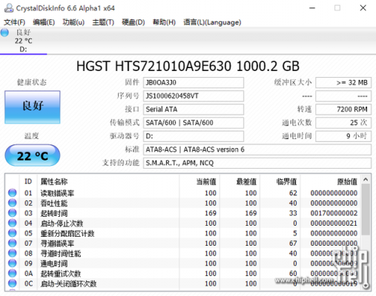Select the 启动-关闭循环次数 attribute row
Viewport: 376px width, 296px height.
tap(183, 283)
